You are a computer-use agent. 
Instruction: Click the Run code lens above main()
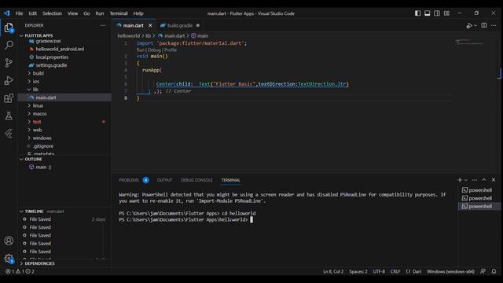tap(141, 50)
